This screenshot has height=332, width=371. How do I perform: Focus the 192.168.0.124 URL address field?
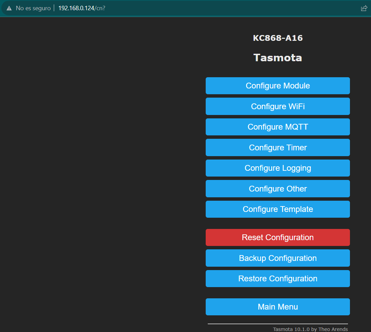(81, 8)
